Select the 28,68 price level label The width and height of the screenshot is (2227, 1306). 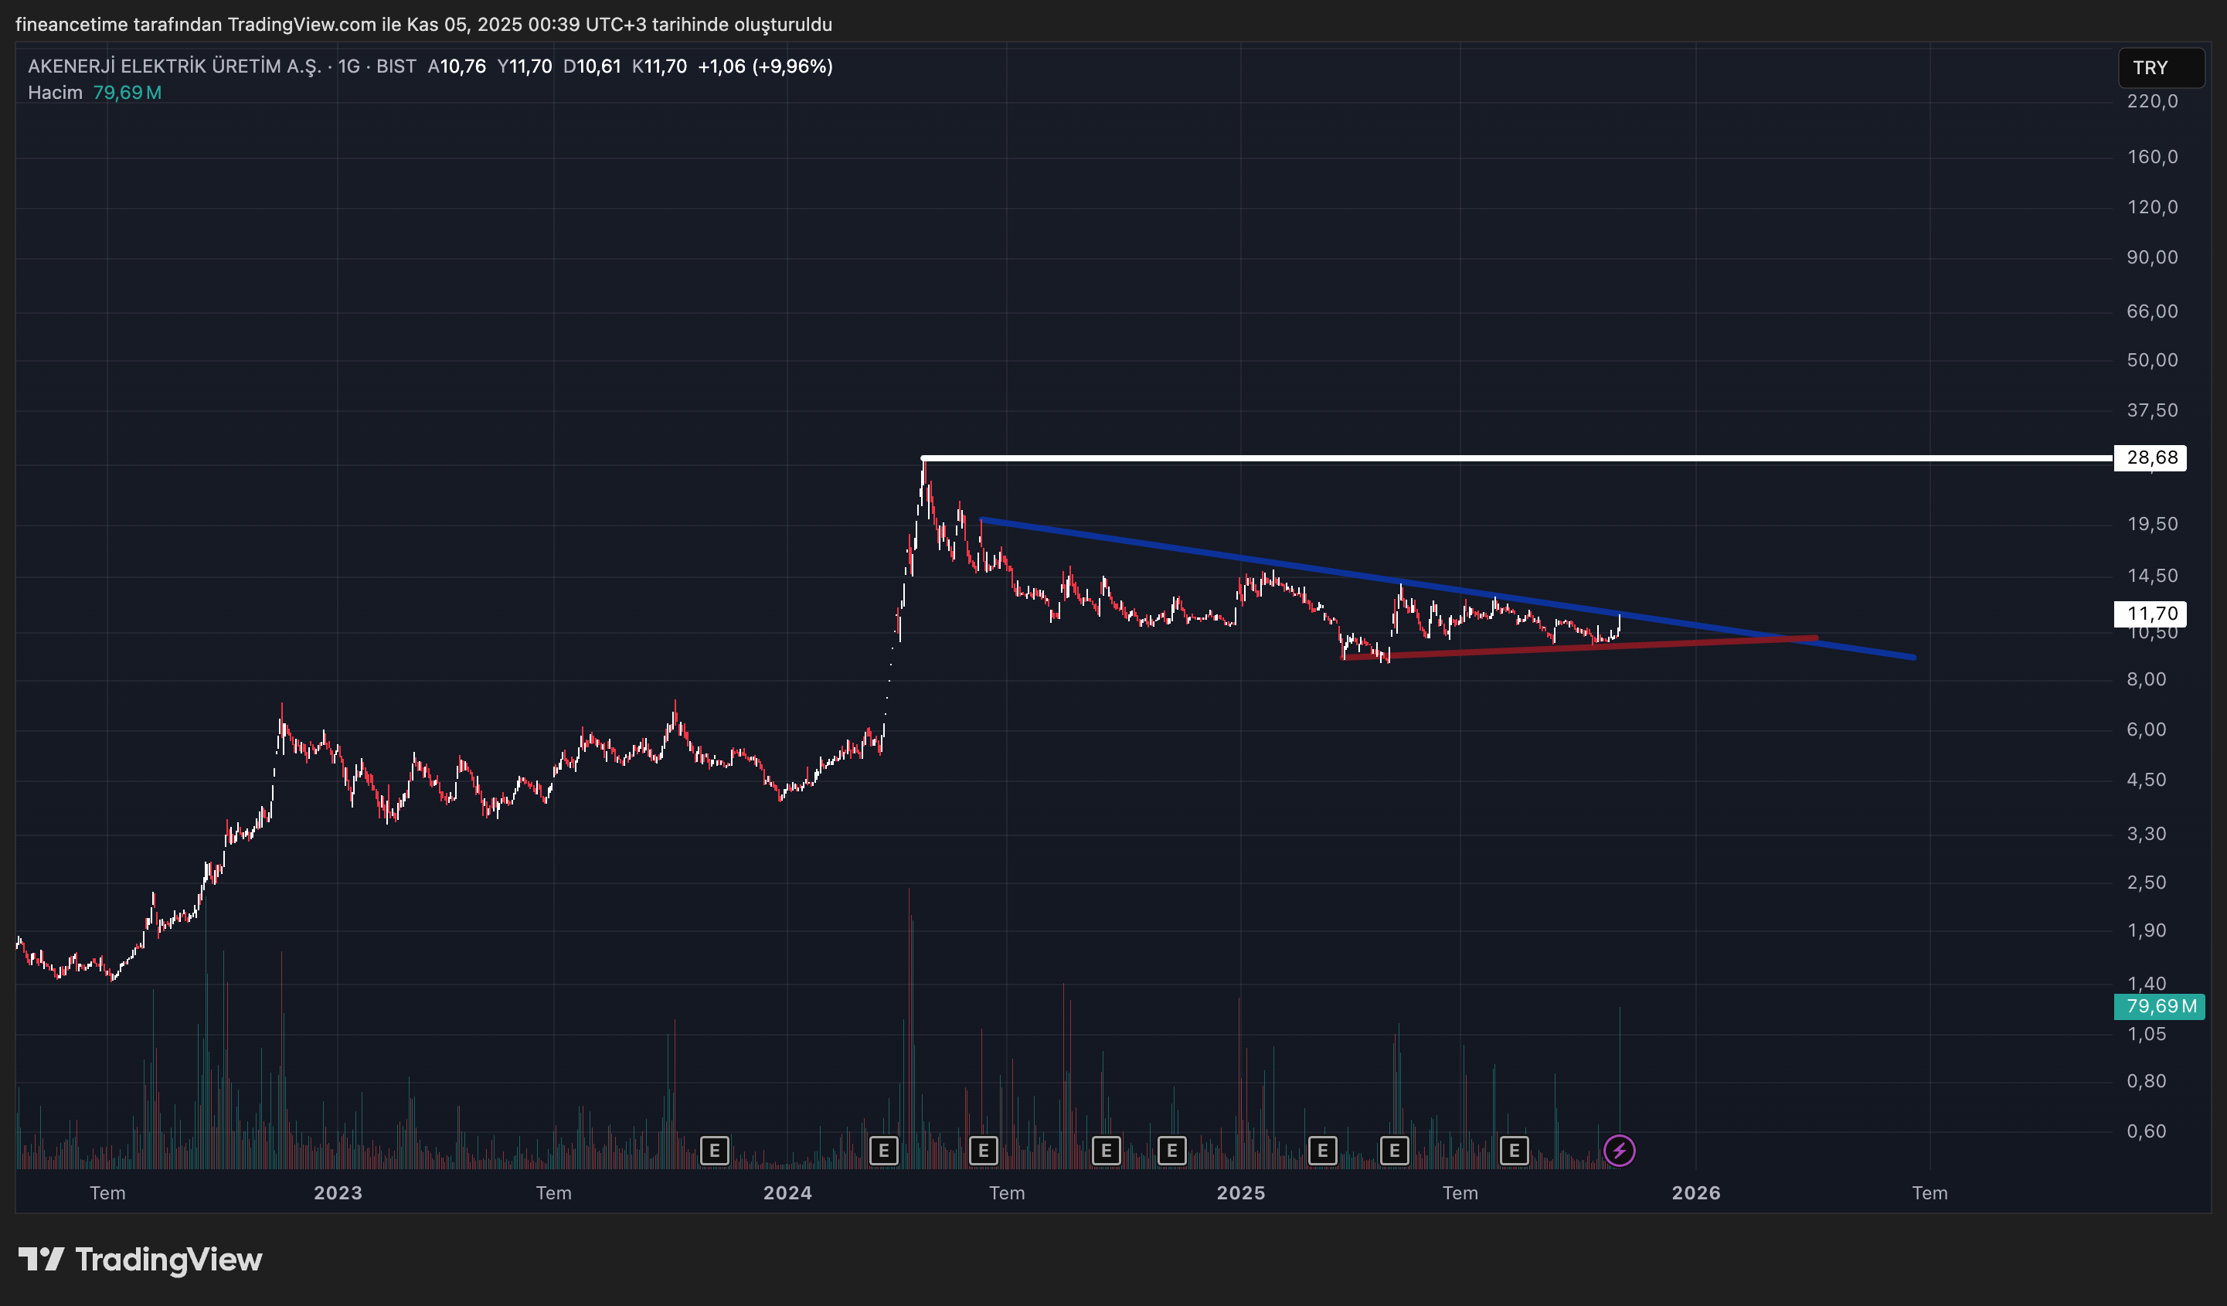(x=2151, y=457)
